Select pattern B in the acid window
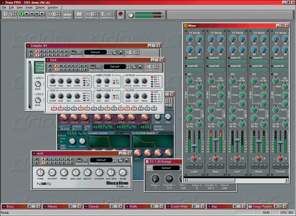 point(47,159)
